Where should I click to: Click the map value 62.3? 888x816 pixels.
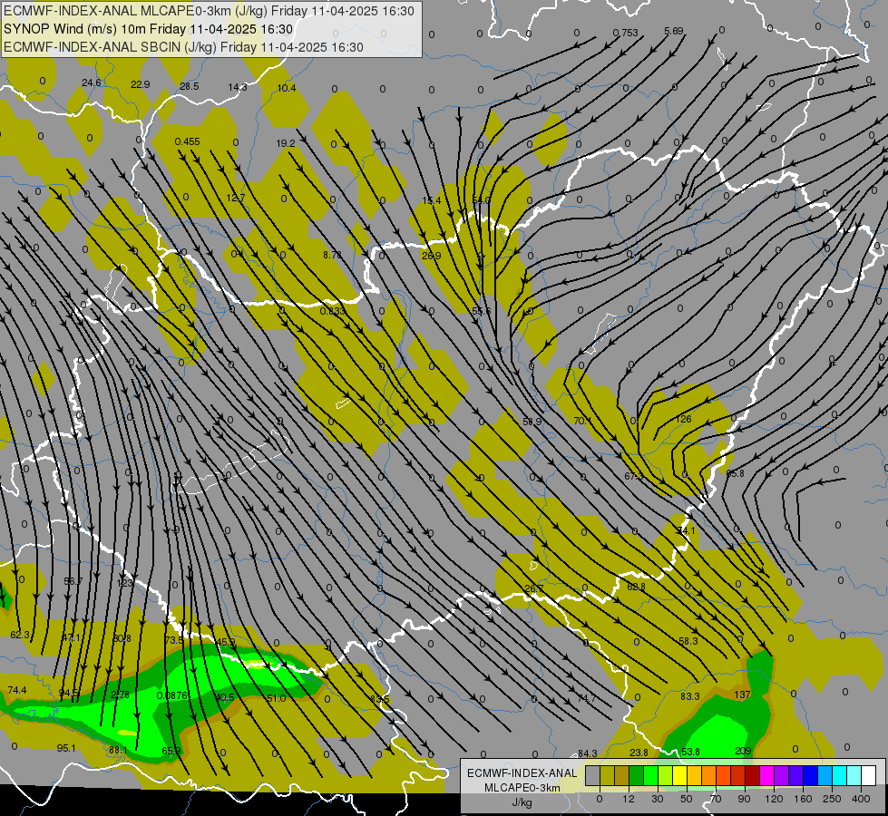(x=20, y=635)
